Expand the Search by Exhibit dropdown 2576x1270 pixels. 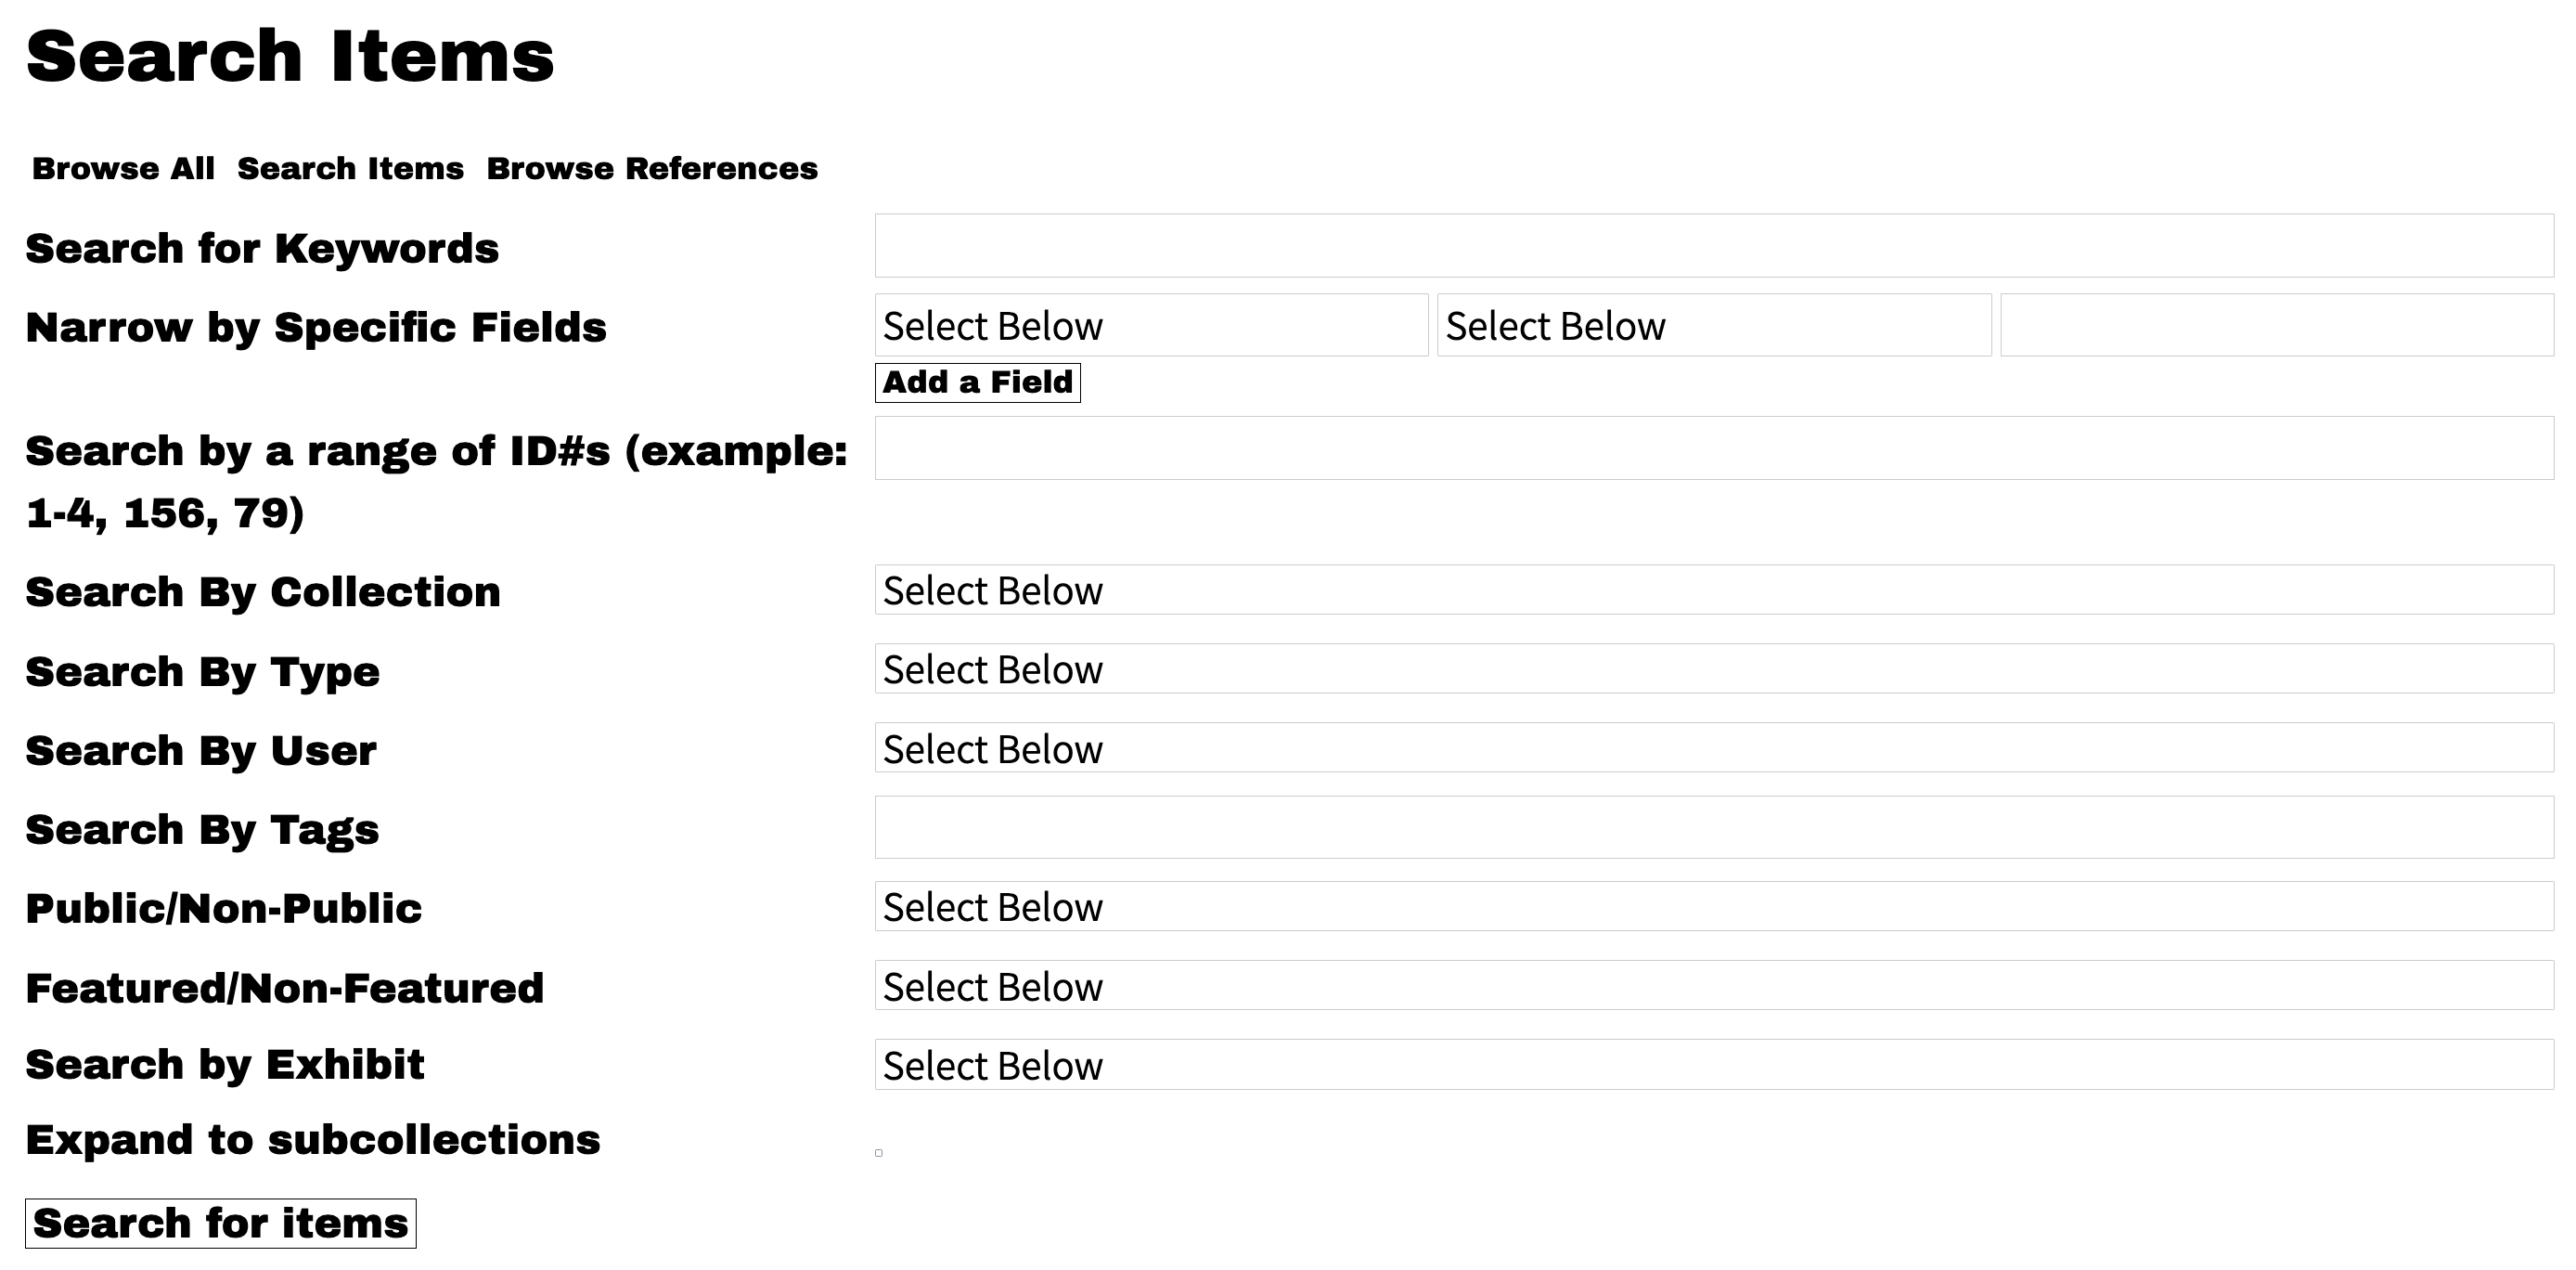point(1714,1065)
